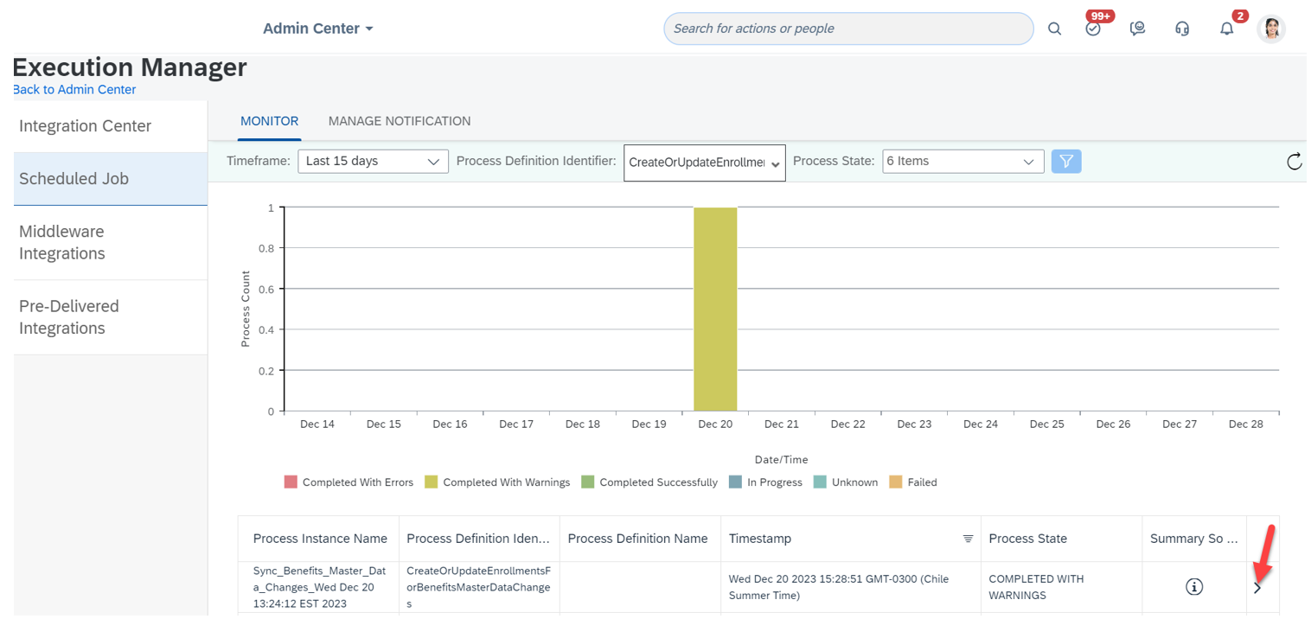Click the Back to Admin Center link
Image resolution: width=1311 pixels, height=619 pixels.
click(74, 90)
